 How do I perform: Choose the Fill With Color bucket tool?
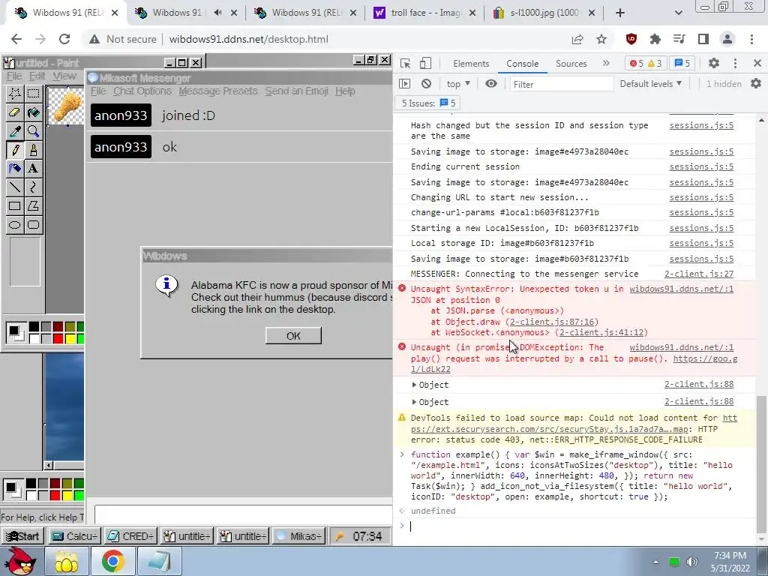[x=33, y=112]
